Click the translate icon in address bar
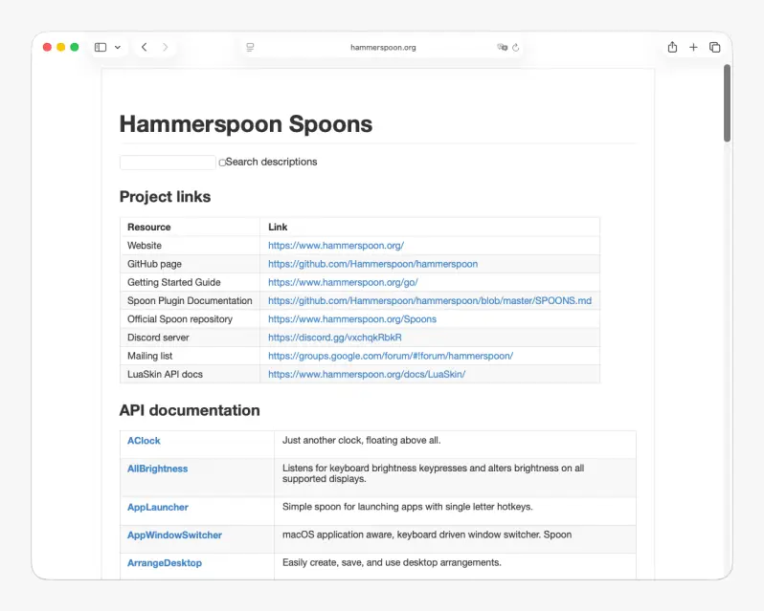The width and height of the screenshot is (764, 611). pos(503,47)
